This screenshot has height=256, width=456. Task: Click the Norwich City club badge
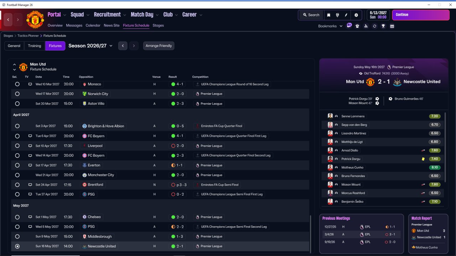(84, 94)
